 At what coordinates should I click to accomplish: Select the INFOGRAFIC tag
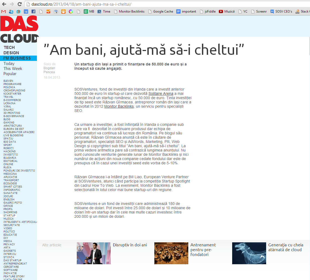tap(12, 190)
